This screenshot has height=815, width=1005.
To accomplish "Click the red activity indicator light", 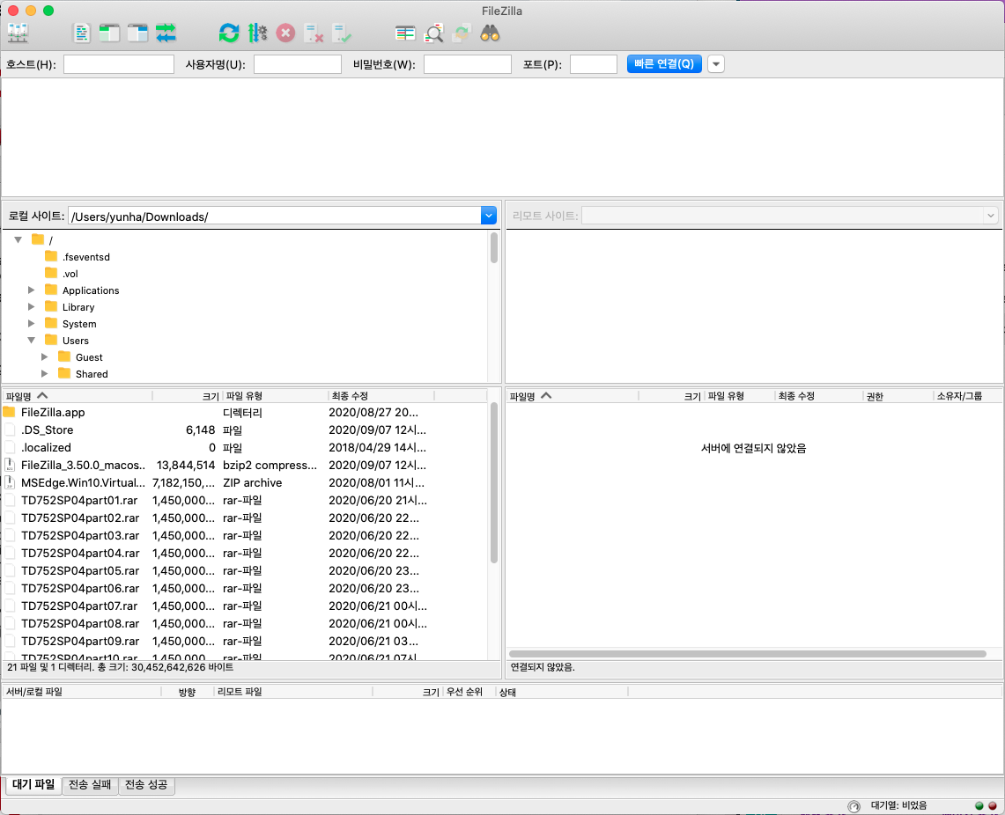I will [992, 806].
